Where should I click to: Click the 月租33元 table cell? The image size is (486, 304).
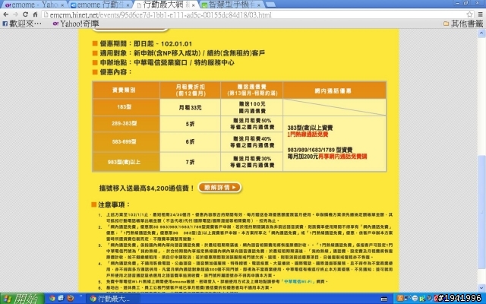190,107
